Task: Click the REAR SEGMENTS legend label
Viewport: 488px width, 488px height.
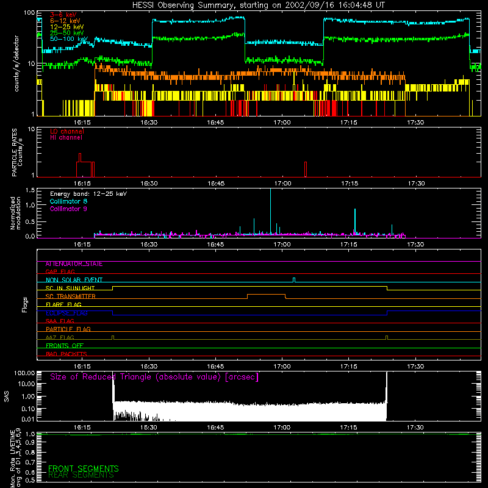Action: coord(81,475)
